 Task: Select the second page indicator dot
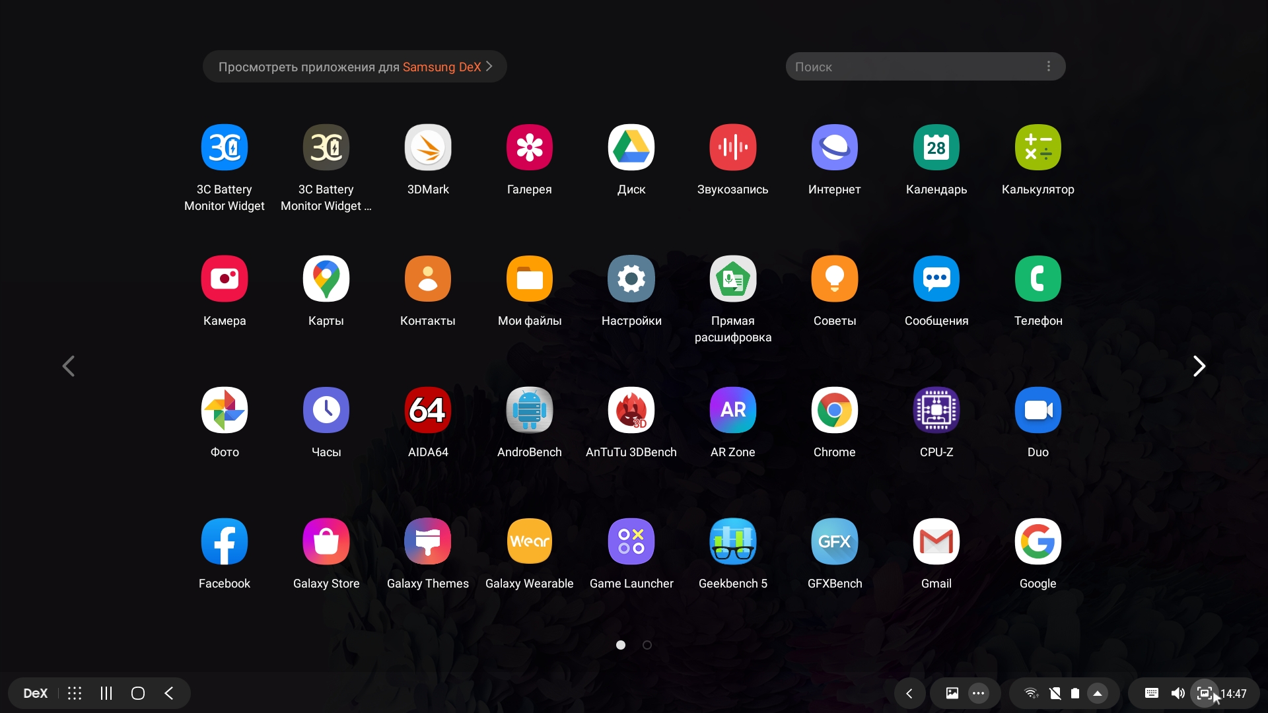tap(647, 645)
